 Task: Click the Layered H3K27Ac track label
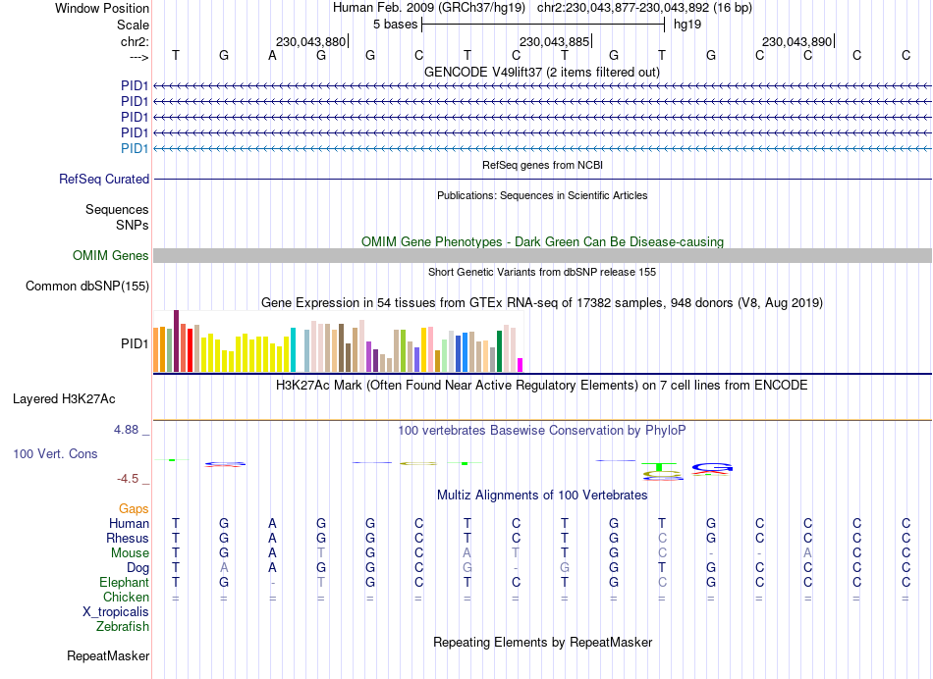pos(64,399)
